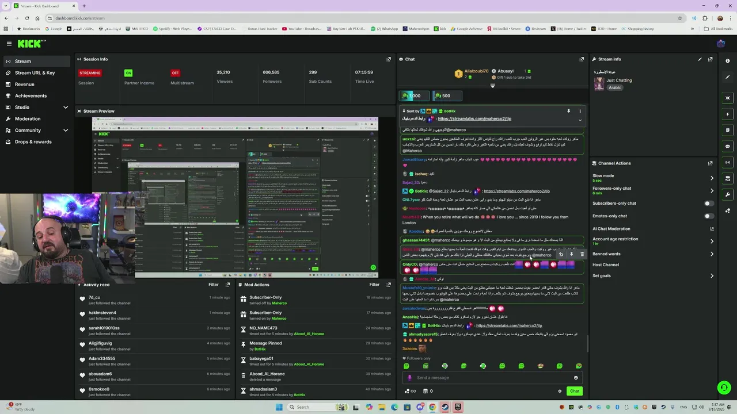
Task: Click the broadcast signal icon in right rail
Action: [x=728, y=162]
